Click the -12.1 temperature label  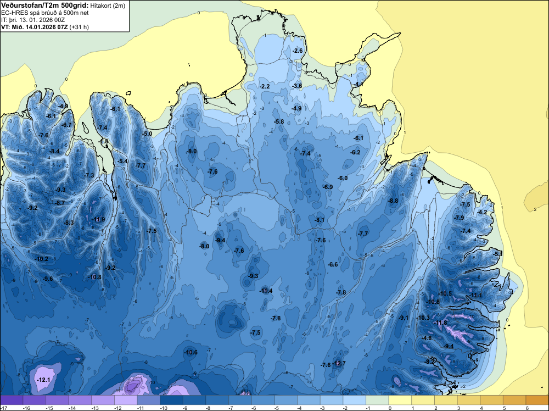[x=44, y=380]
